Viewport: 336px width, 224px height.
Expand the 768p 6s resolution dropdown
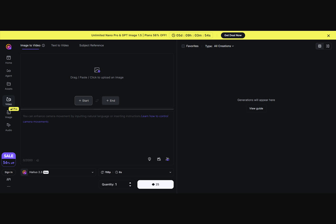(136, 172)
